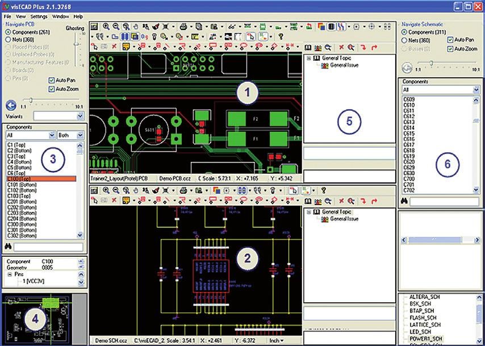Click the circular history icon in Navigate Schematic

point(407,67)
